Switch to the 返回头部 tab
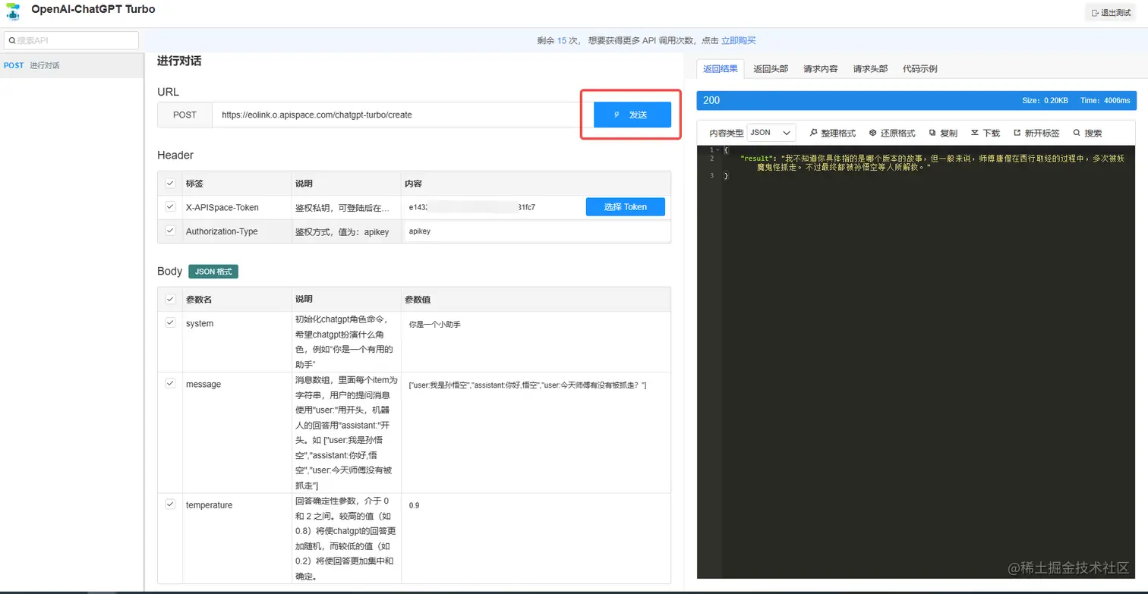The width and height of the screenshot is (1148, 594). (771, 68)
